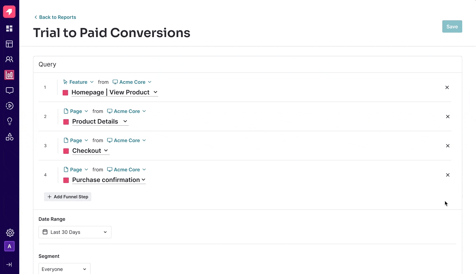
Task: Open the lightbulb ideas icon
Action: (x=9, y=121)
